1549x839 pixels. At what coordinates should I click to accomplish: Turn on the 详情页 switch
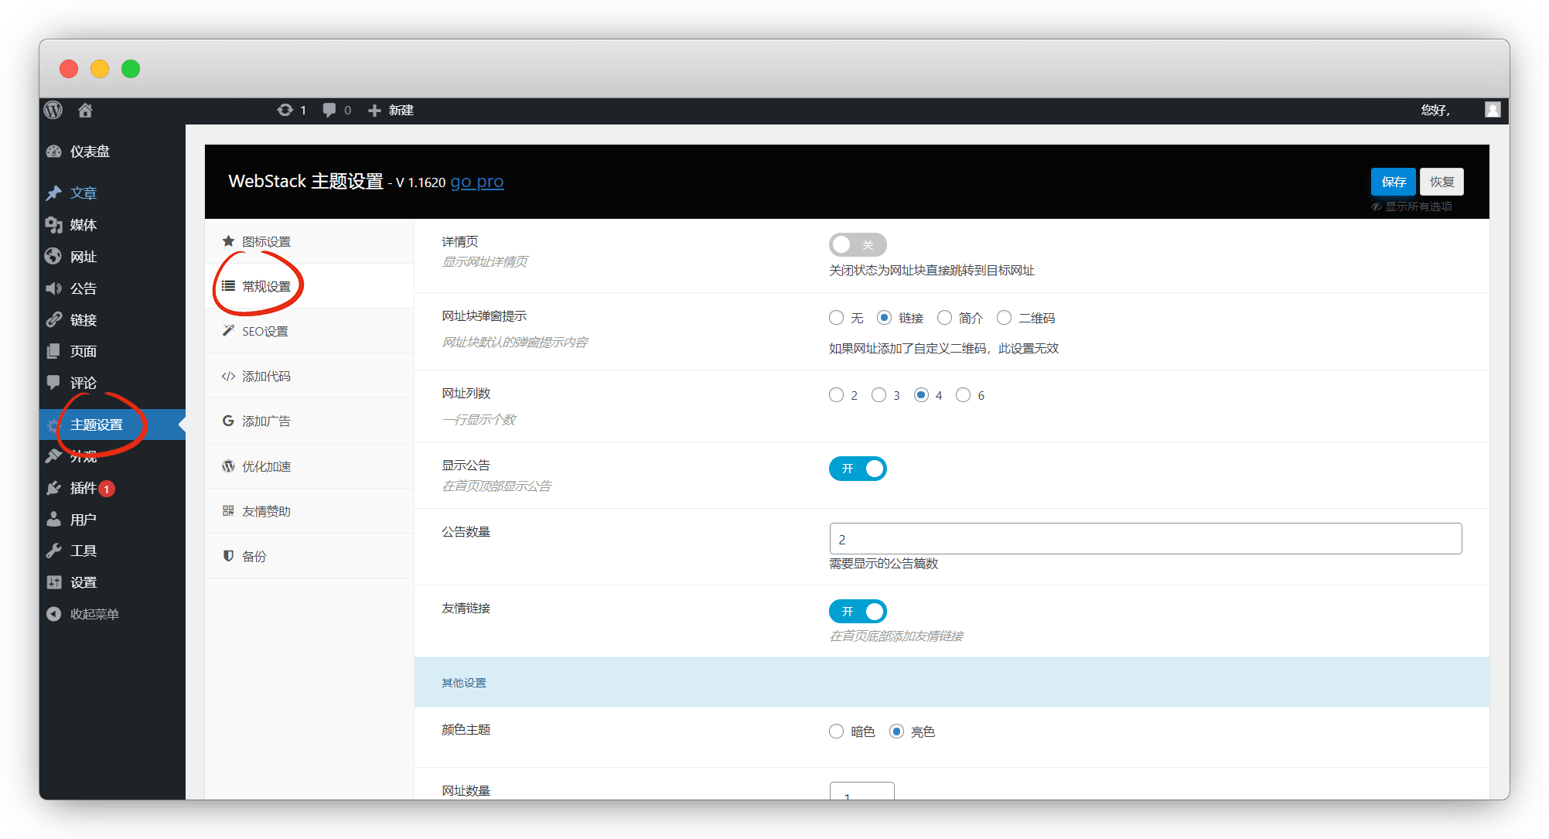[x=857, y=245]
